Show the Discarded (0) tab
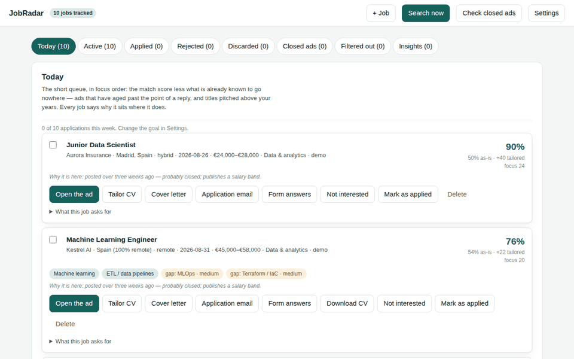Screen dimensions: 574x359 click(248, 46)
